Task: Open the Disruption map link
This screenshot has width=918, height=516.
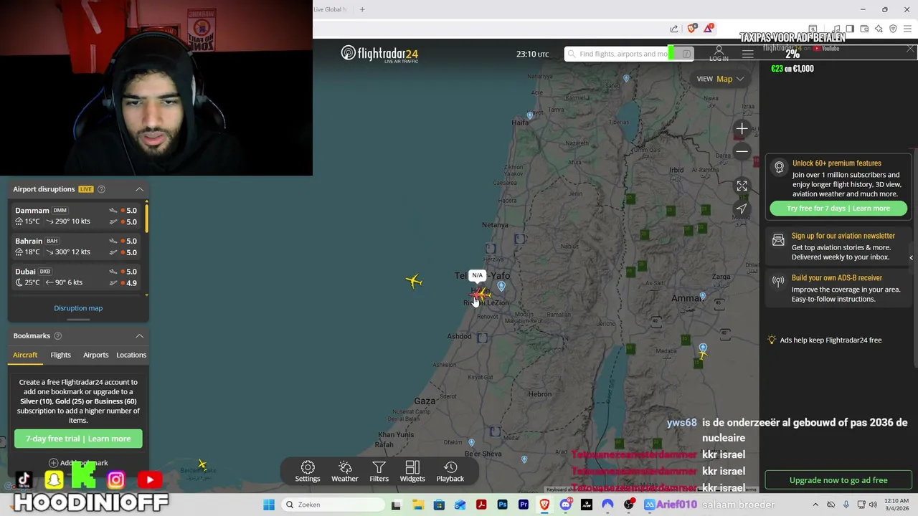Action: pyautogui.click(x=78, y=308)
